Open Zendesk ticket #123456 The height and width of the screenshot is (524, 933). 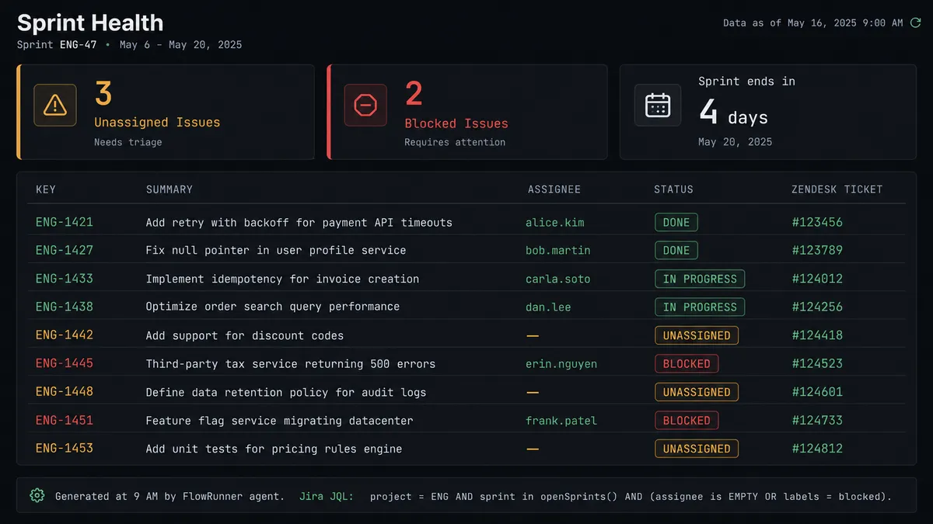(x=817, y=222)
